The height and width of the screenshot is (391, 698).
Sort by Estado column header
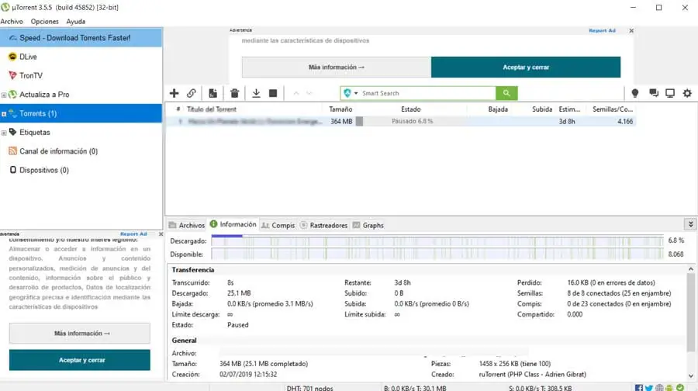pos(410,109)
